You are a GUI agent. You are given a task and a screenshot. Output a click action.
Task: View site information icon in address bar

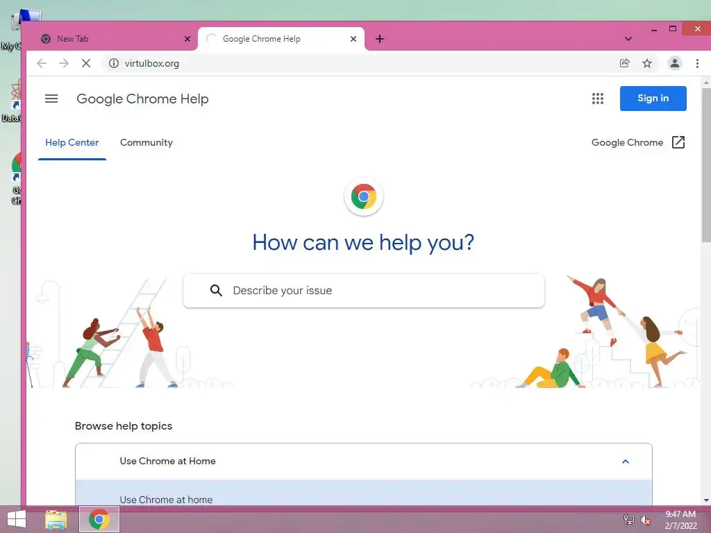point(114,63)
